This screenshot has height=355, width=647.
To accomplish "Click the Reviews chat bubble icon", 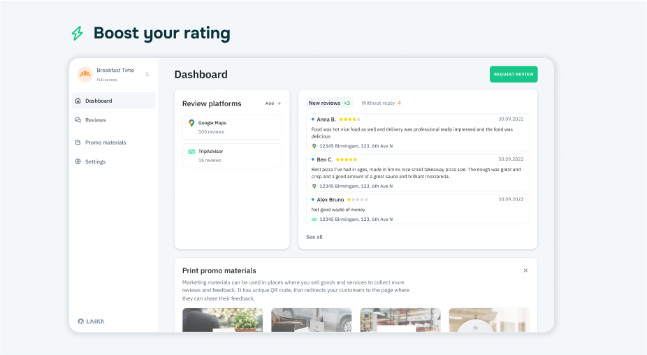I will (x=78, y=120).
